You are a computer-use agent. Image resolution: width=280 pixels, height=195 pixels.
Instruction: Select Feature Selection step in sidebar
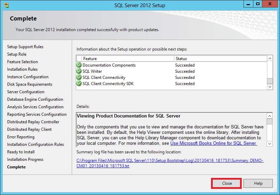[x=23, y=62]
